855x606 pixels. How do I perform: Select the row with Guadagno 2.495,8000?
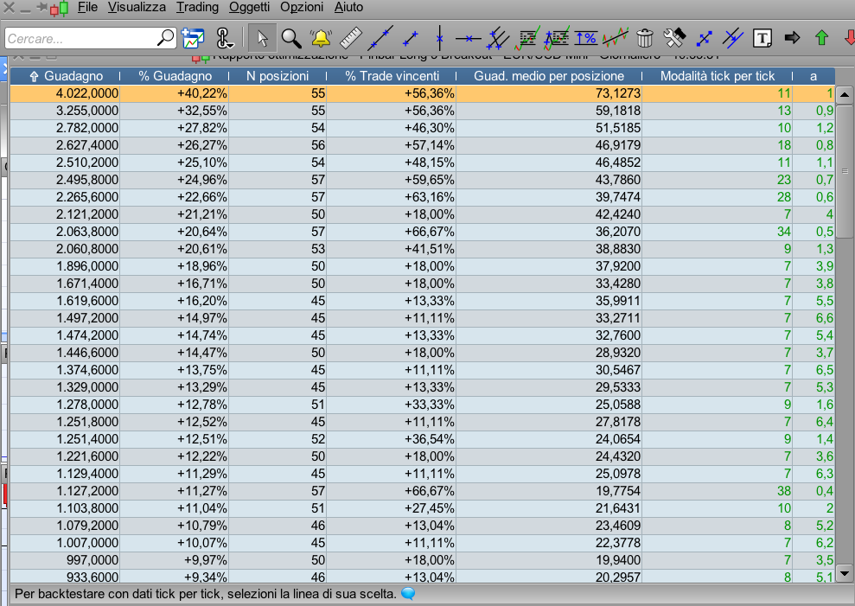point(423,180)
